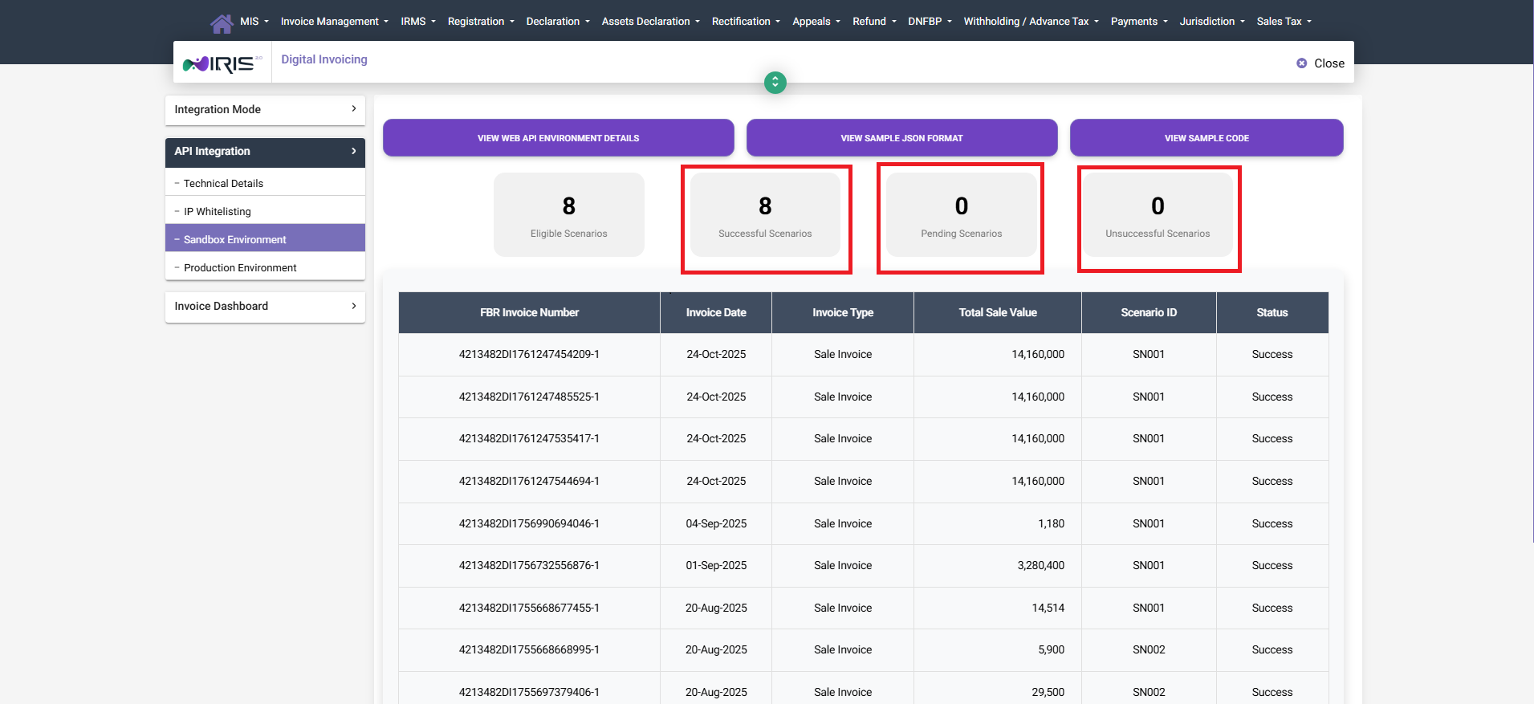Open the Refund menu
The image size is (1534, 704).
873,22
